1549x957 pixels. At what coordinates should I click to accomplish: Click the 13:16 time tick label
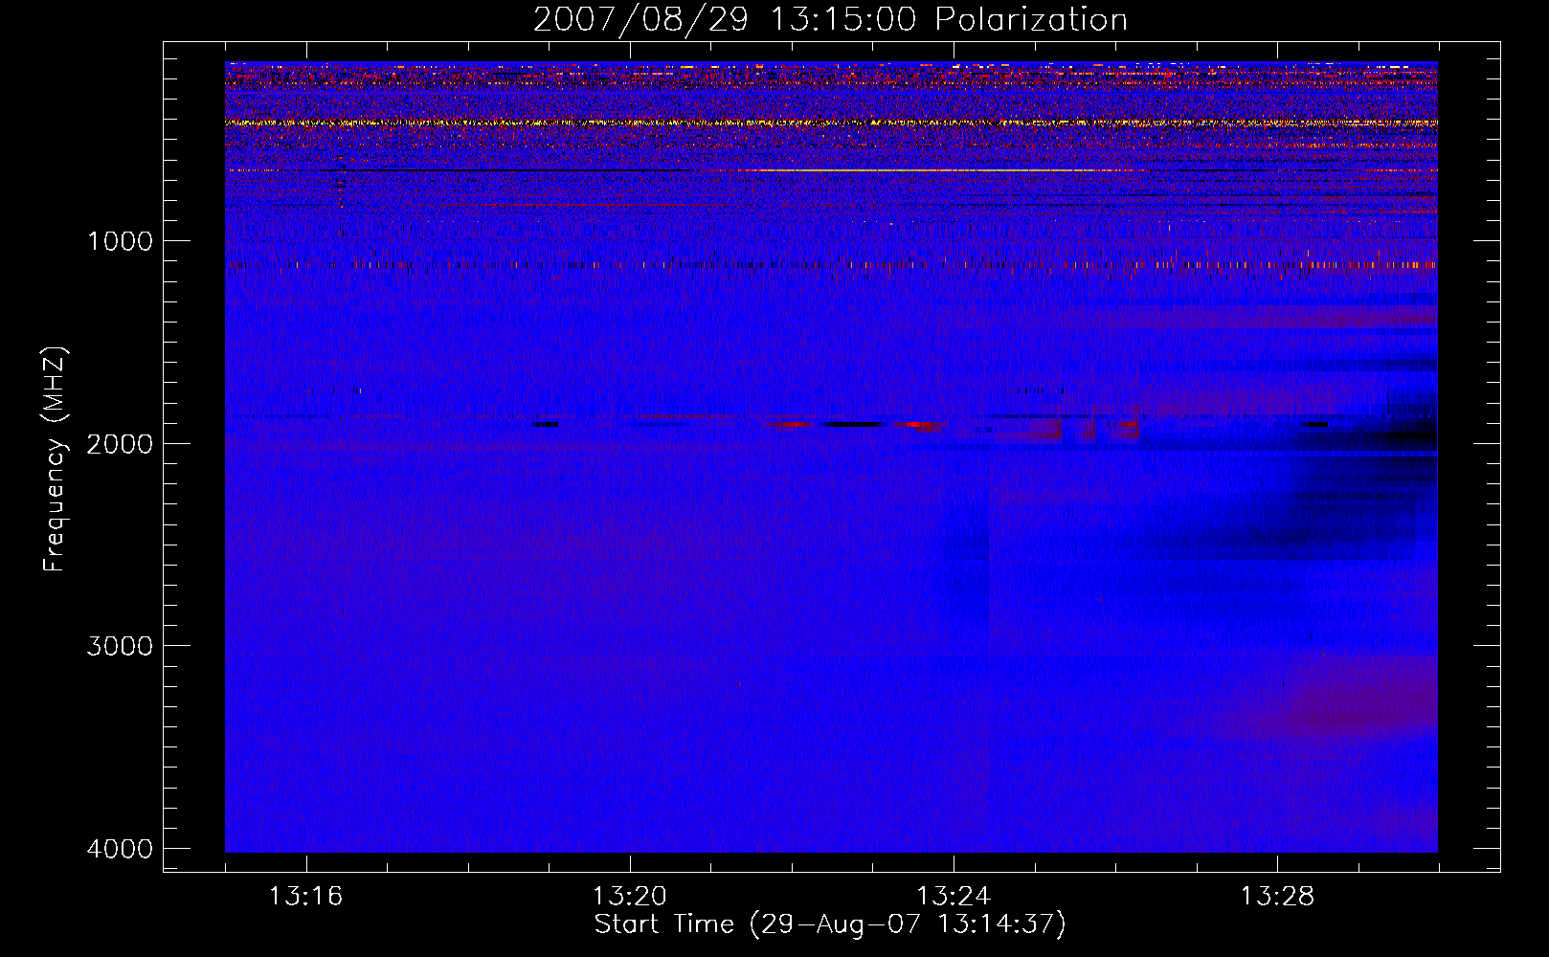pos(306,897)
